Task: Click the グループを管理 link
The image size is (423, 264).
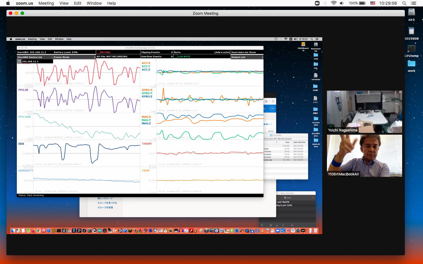Action: coord(105,208)
